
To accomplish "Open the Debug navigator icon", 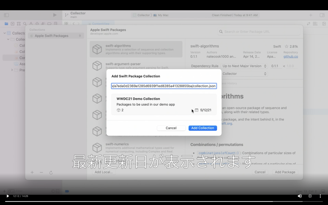I will pyautogui.click(x=43, y=24).
